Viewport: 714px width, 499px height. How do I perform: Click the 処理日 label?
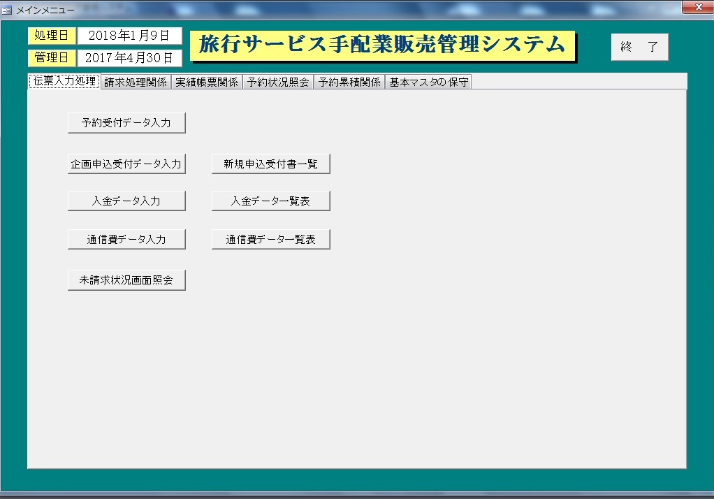point(52,36)
